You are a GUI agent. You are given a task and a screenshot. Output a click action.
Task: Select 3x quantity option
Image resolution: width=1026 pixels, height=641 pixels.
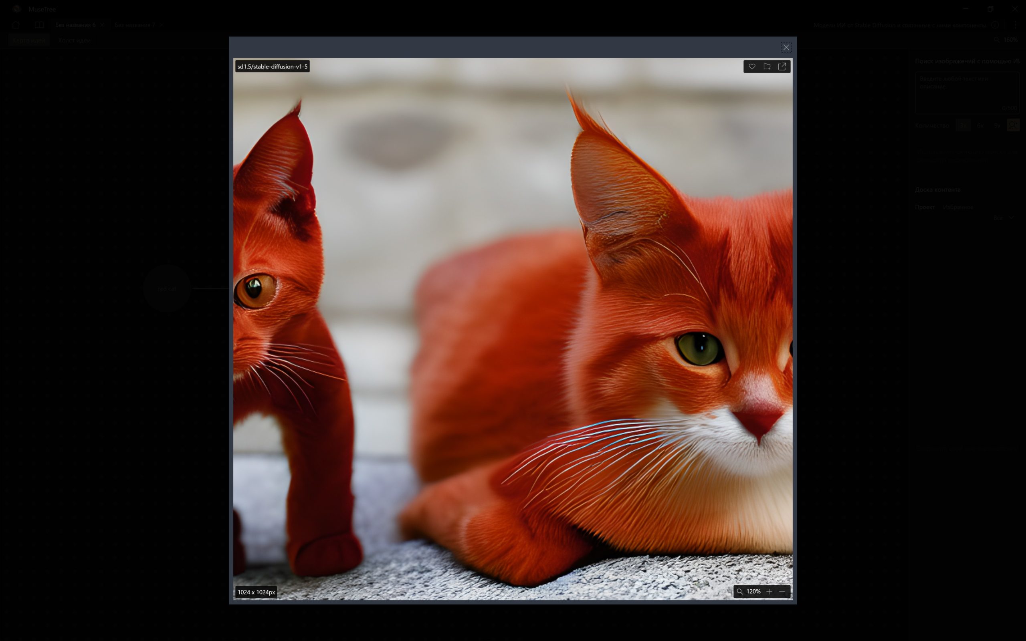tap(963, 125)
